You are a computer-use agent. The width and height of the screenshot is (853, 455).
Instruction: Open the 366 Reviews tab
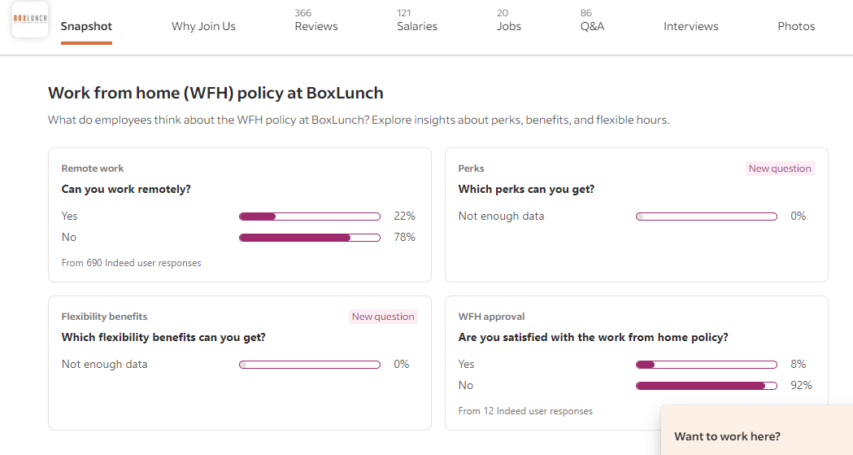click(x=316, y=20)
